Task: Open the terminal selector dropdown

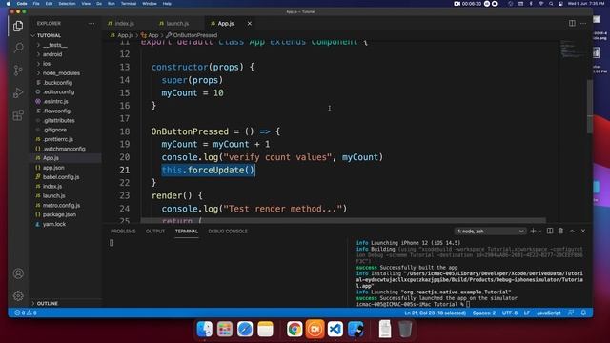Action: [x=490, y=231]
